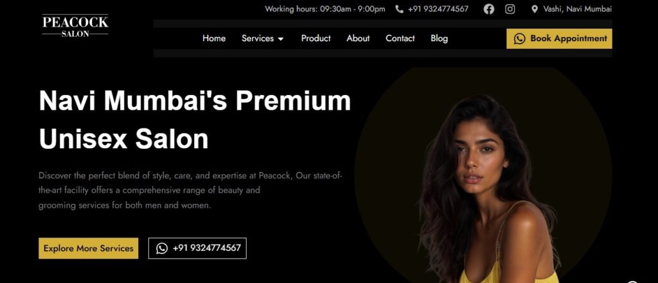Click the Vashi, Navi Mumbai address text
Screen dimensions: 658x283
578,9
